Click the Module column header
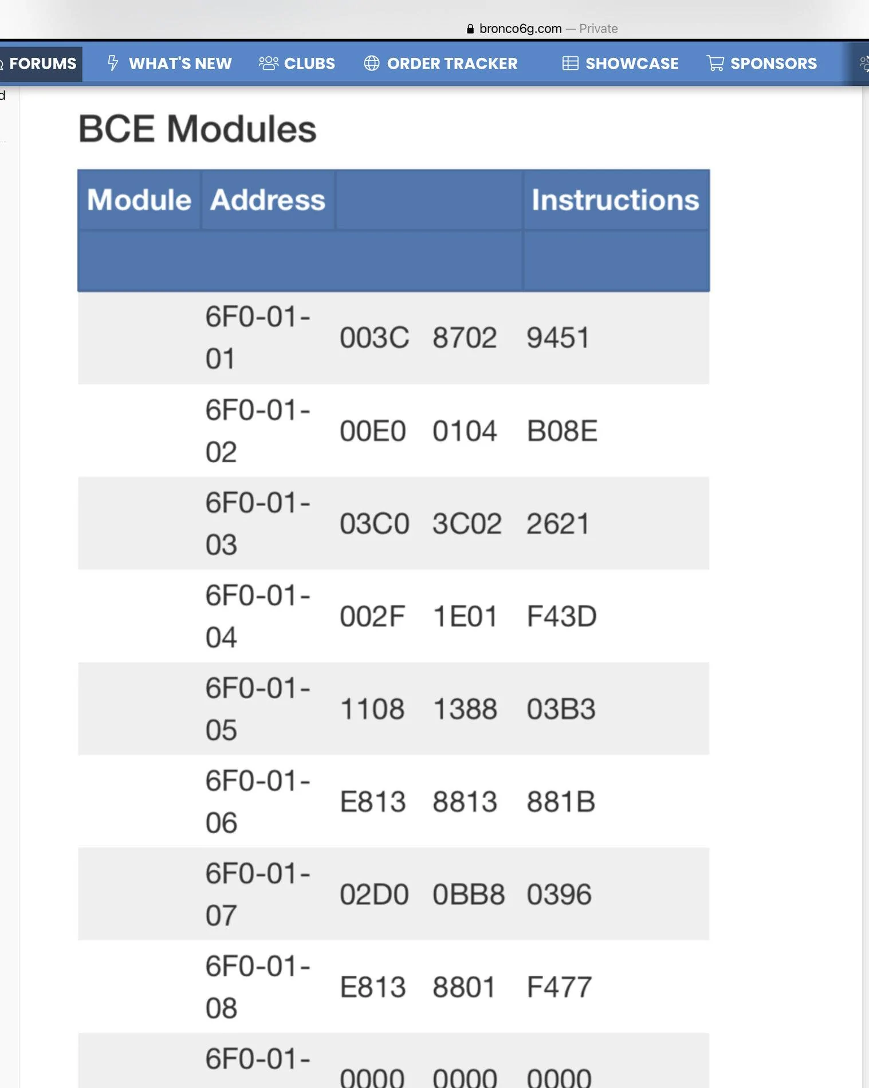The height and width of the screenshot is (1088, 869). pyautogui.click(x=139, y=200)
